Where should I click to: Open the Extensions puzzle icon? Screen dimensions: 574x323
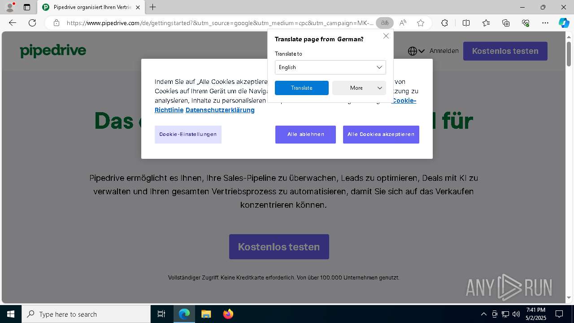[444, 23]
